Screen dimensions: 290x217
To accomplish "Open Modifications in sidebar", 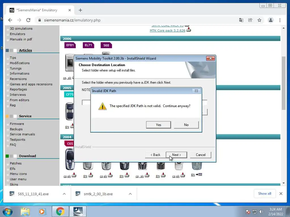I will tap(20, 63).
